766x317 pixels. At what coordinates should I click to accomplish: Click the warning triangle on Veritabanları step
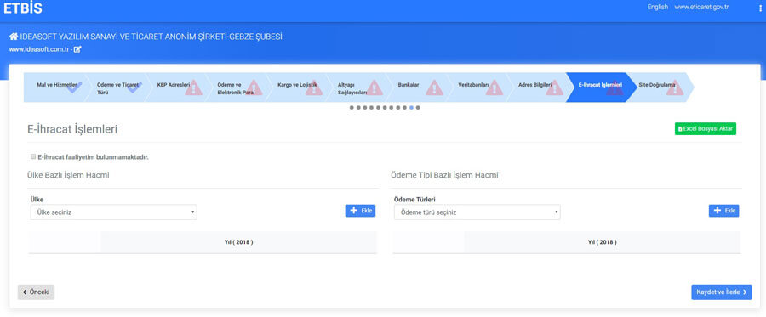(x=494, y=88)
